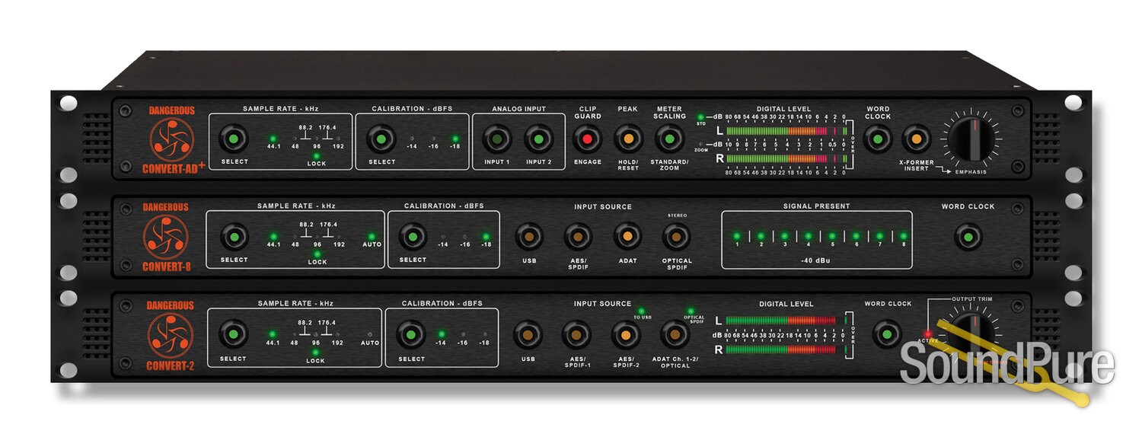Click the -18 calibration LED on Convert-8
The width and height of the screenshot is (1142, 434).
[x=486, y=237]
